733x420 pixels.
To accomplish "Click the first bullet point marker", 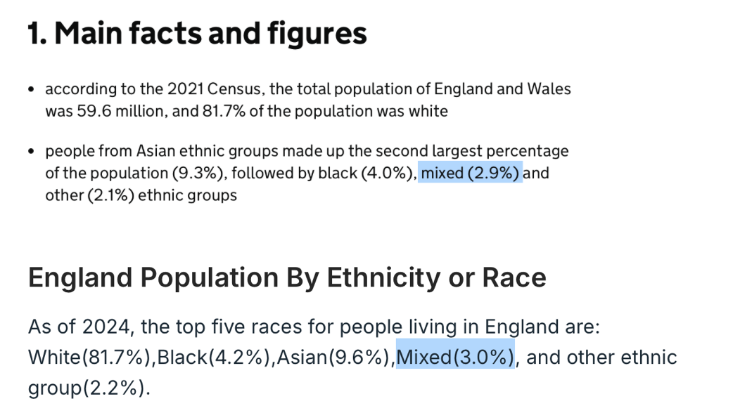I will (32, 88).
